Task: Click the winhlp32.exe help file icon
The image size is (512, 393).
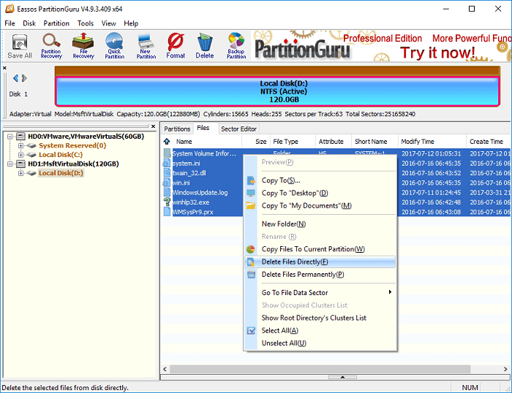Action: [167, 202]
